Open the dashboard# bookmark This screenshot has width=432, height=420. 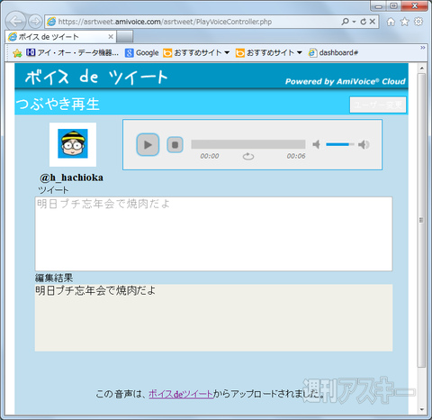tap(333, 53)
